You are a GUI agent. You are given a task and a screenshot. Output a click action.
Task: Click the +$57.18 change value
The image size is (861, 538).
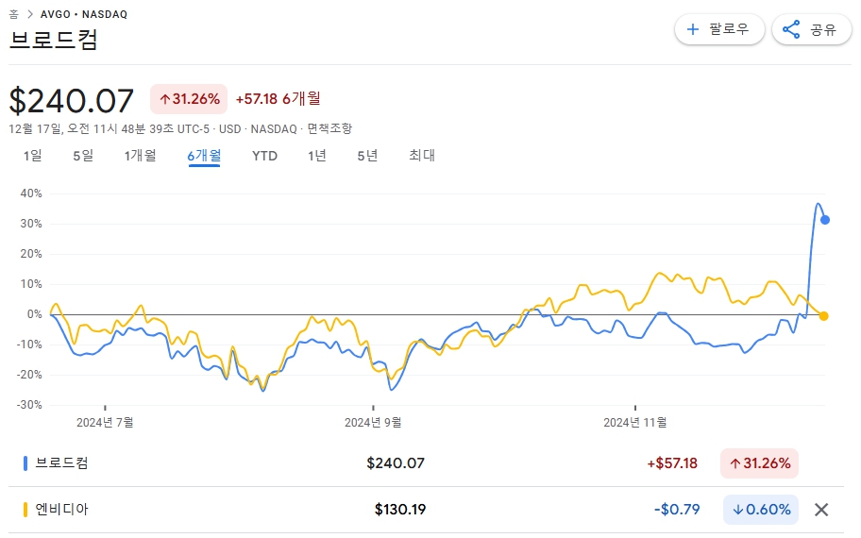click(672, 463)
